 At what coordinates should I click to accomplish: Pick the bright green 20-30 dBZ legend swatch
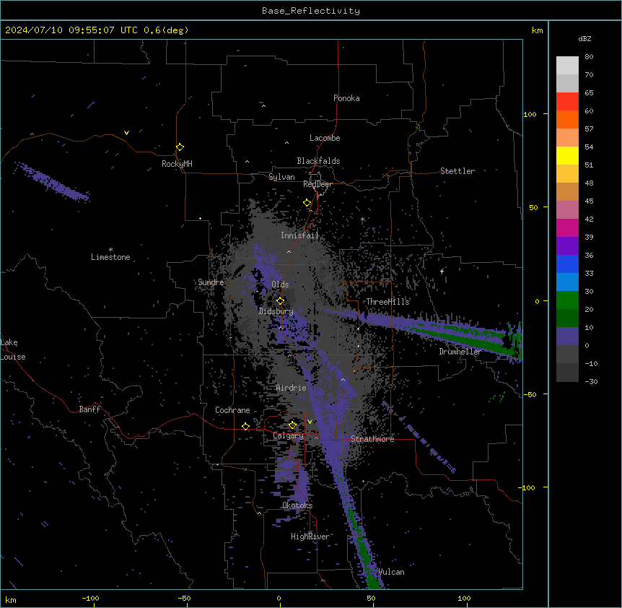click(x=567, y=300)
